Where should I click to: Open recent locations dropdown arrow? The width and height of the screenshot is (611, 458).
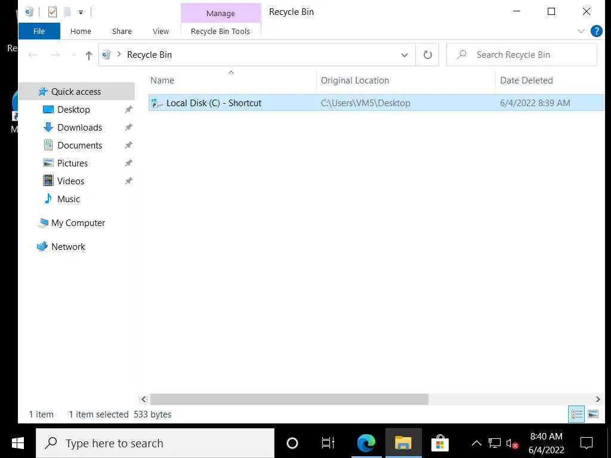coord(73,55)
